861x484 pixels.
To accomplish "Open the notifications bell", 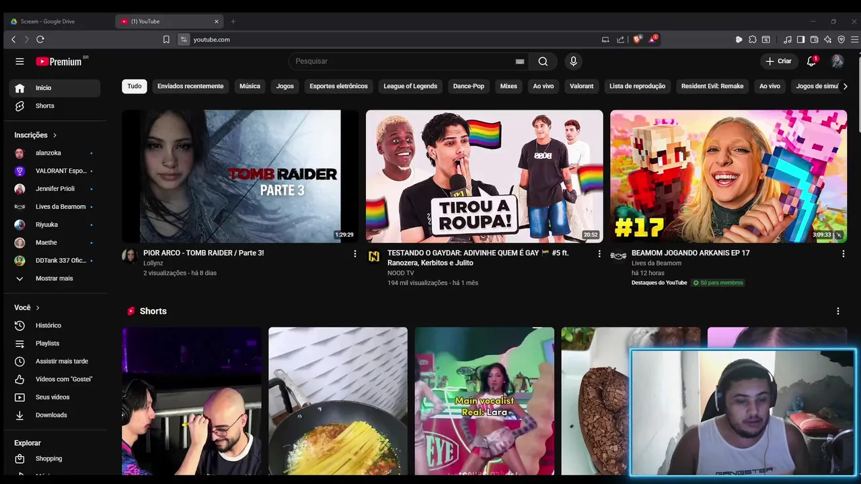I will 811,61.
